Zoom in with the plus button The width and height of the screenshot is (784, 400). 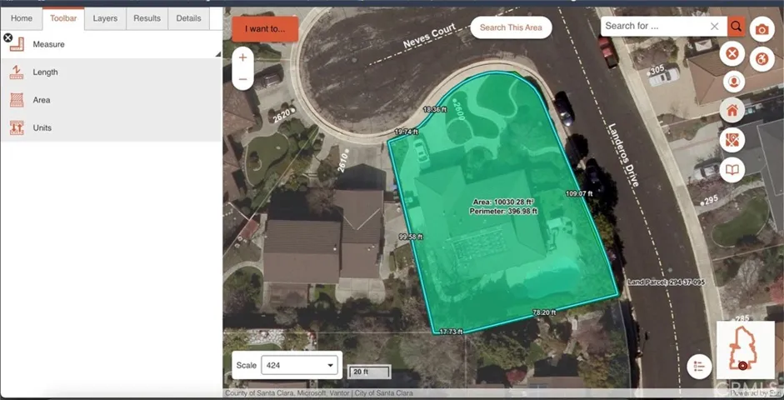click(243, 57)
